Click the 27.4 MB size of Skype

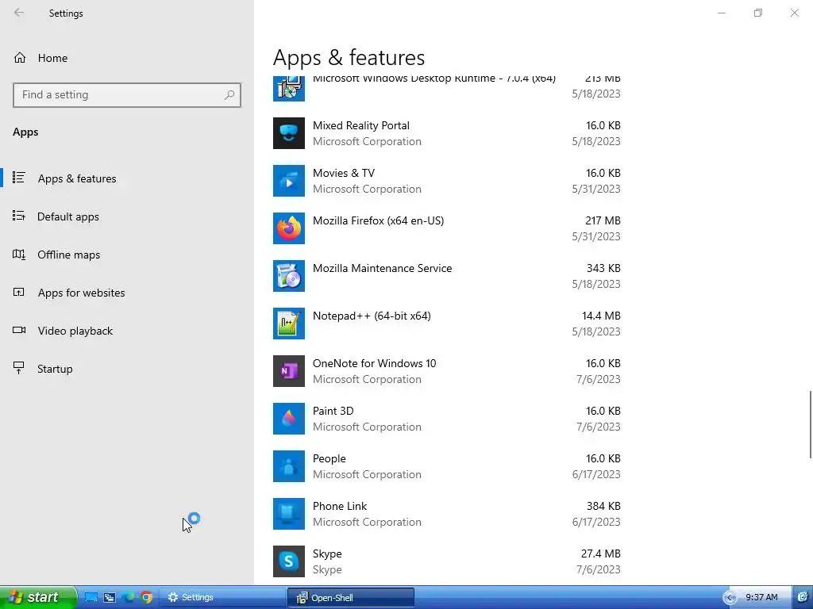(600, 553)
